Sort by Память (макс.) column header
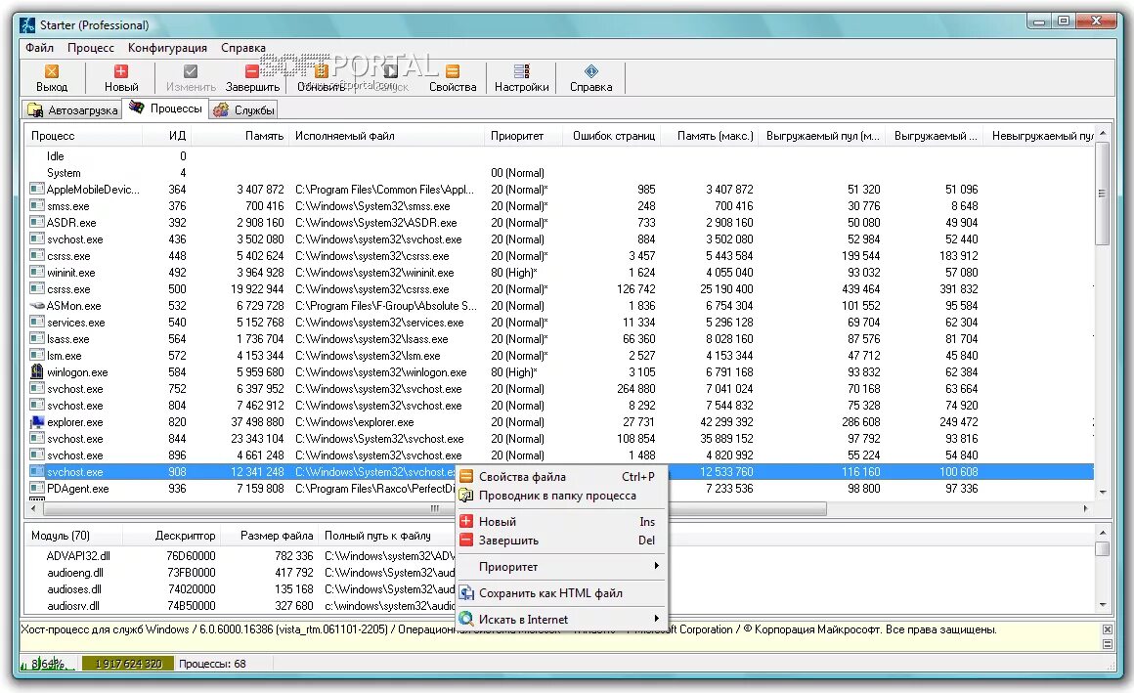Screen dimensions: 1134x693 pos(710,136)
